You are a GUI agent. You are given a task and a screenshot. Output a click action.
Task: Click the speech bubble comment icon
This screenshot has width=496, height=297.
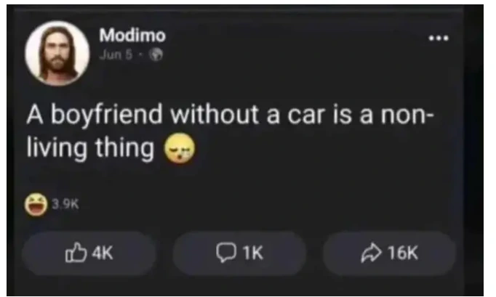(x=226, y=253)
